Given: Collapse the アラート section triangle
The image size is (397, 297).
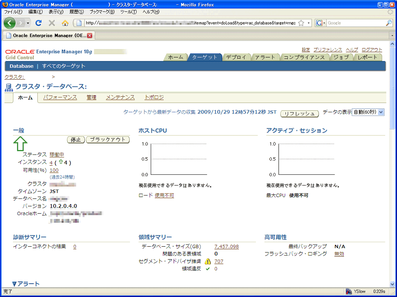Looking at the screenshot, I should [x=14, y=284].
